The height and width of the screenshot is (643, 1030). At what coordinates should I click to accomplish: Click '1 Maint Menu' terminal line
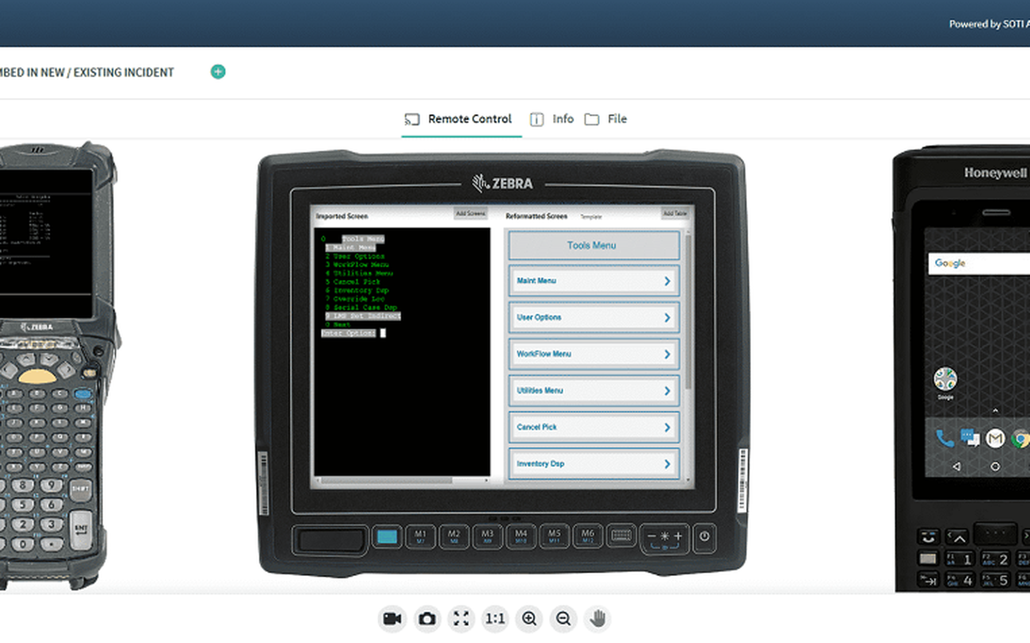pyautogui.click(x=351, y=248)
